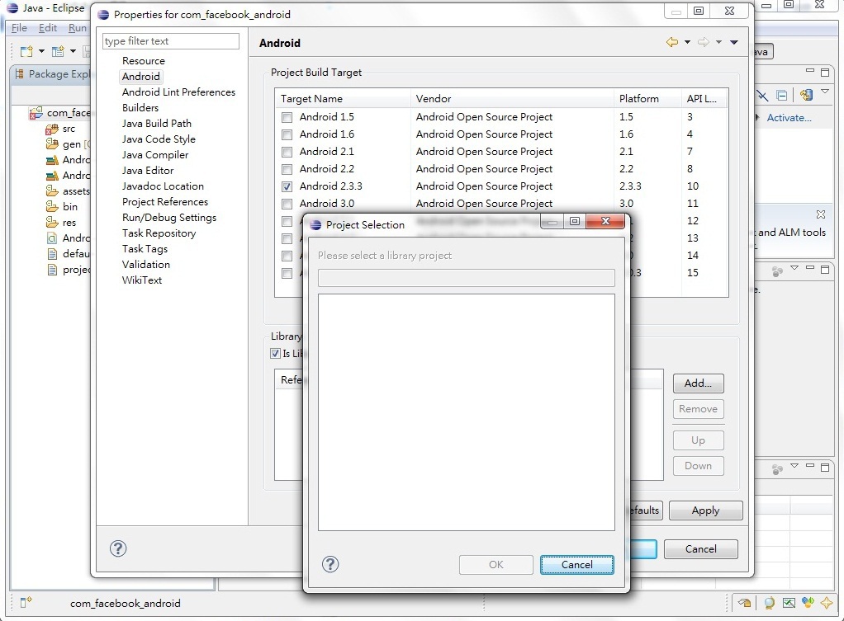Click the back navigation arrow in Properties header
The image size is (844, 621).
[x=672, y=43]
